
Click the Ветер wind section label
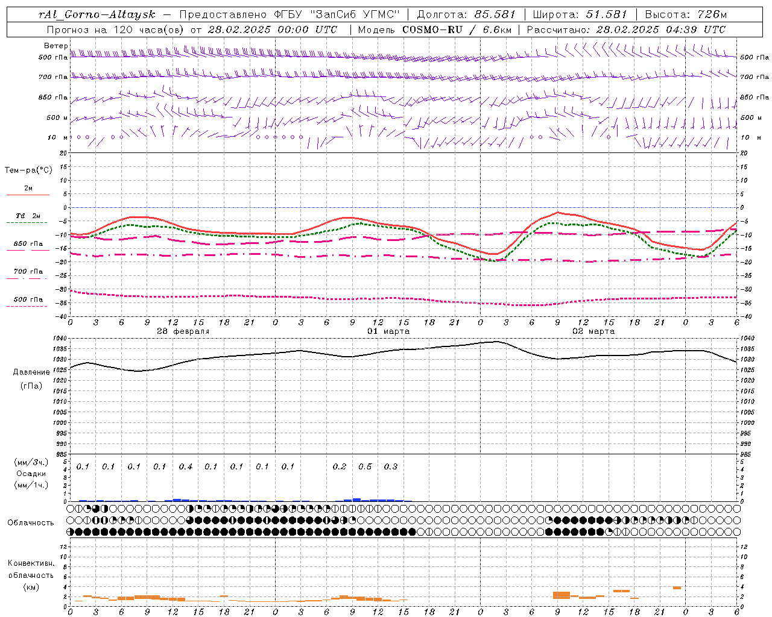(x=56, y=46)
